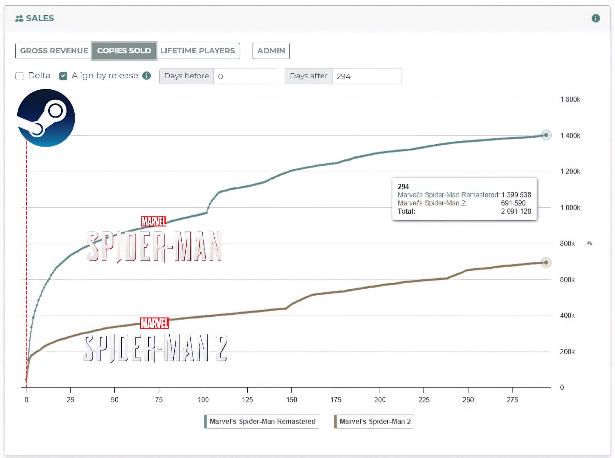Click the Admin button
This screenshot has height=458, width=615.
[271, 51]
